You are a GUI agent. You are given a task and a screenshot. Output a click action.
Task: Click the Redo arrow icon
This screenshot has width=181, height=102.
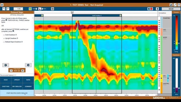coord(8,9)
